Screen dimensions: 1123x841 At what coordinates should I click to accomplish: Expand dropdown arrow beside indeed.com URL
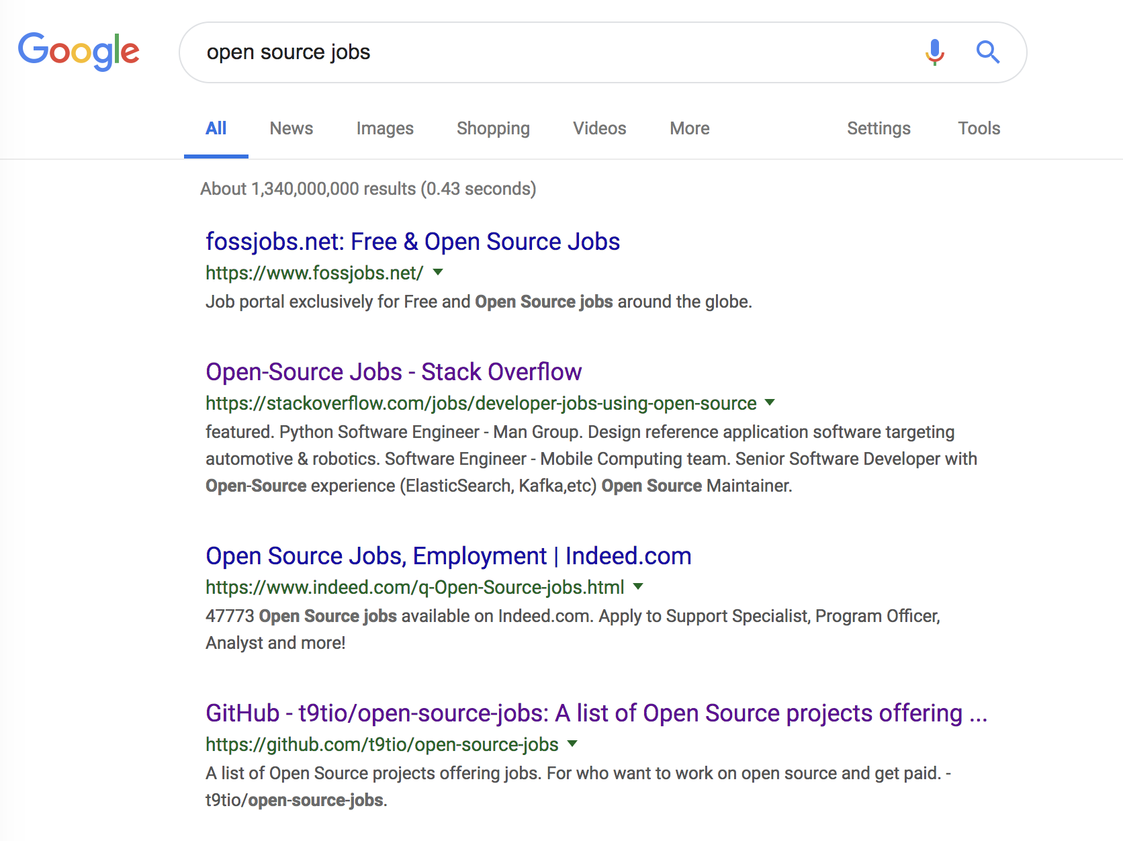point(638,586)
